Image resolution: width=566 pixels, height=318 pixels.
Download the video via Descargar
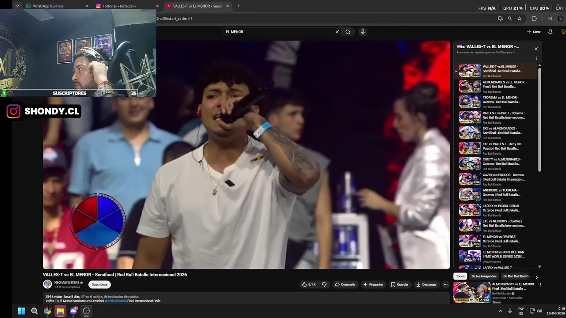(426, 284)
